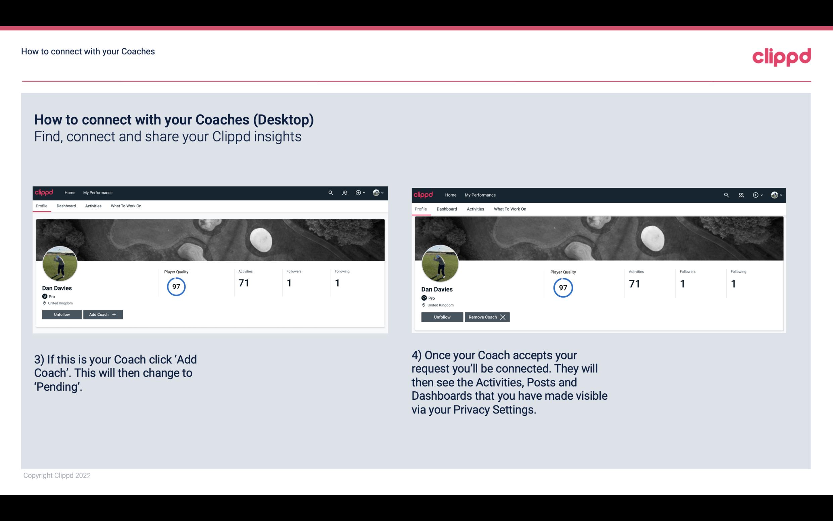Image resolution: width=833 pixels, height=521 pixels.
Task: Open 'Activities' tab in left panel
Action: pyautogui.click(x=93, y=206)
